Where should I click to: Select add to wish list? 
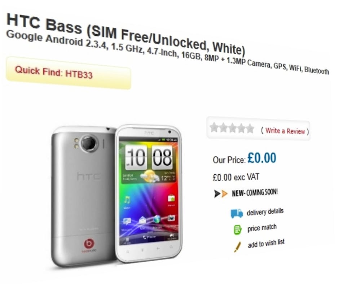click(266, 243)
